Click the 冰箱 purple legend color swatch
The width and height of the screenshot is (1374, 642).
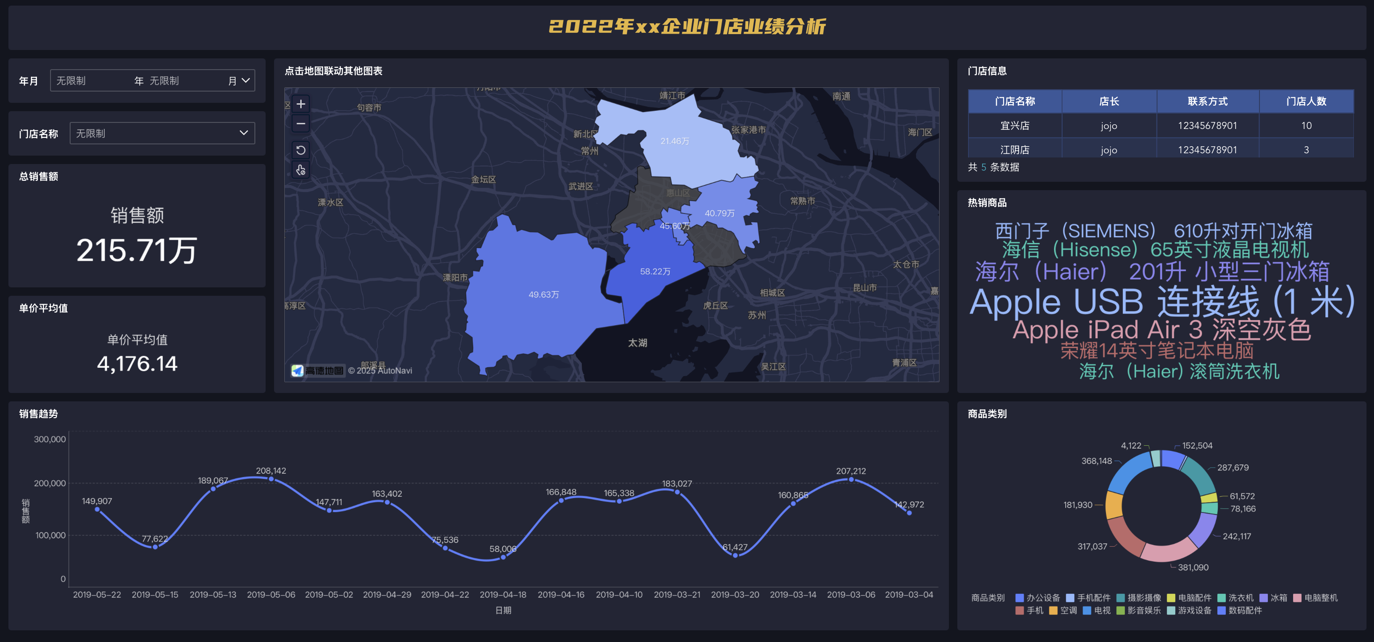(1263, 598)
